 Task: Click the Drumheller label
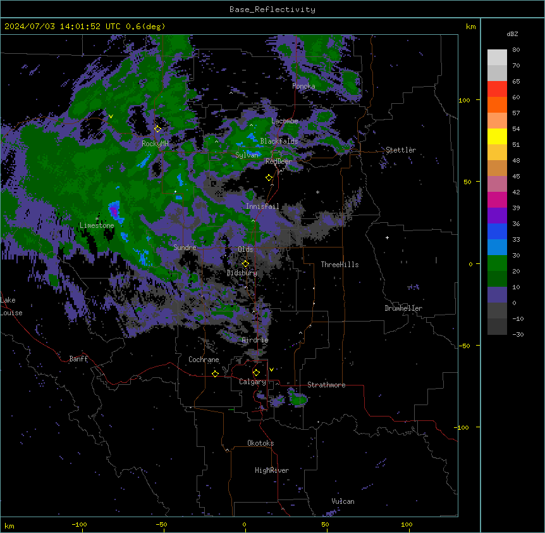(x=403, y=308)
